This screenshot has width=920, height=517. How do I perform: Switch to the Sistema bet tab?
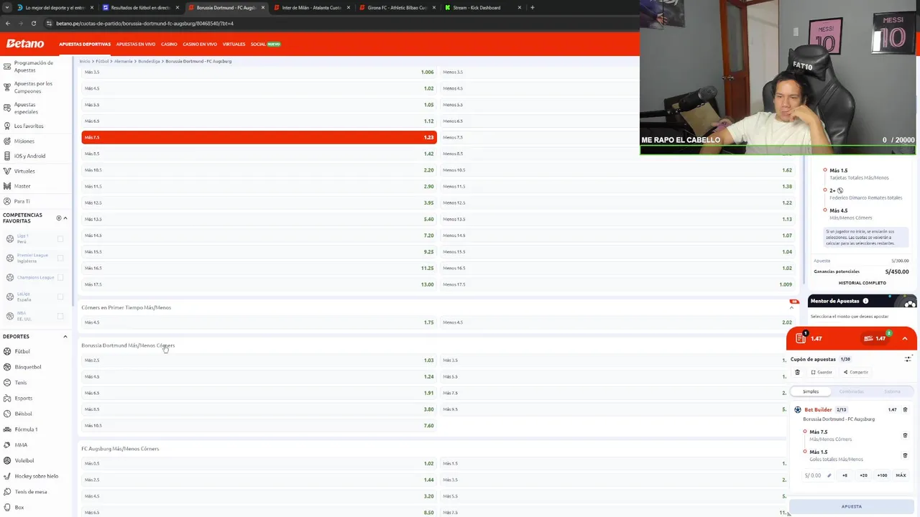coord(892,391)
